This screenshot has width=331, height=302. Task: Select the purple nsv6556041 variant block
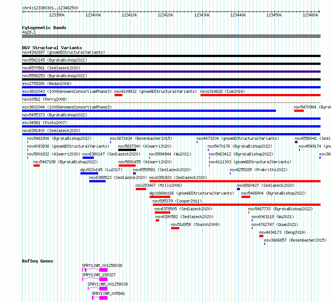(296, 142)
